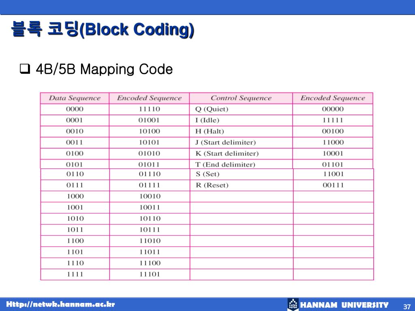Click encoded value 10011
The height and width of the screenshot is (311, 415).
(150, 207)
